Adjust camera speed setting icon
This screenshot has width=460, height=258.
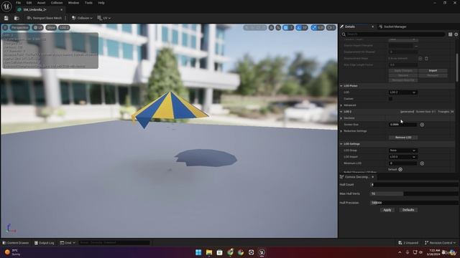click(x=331, y=27)
